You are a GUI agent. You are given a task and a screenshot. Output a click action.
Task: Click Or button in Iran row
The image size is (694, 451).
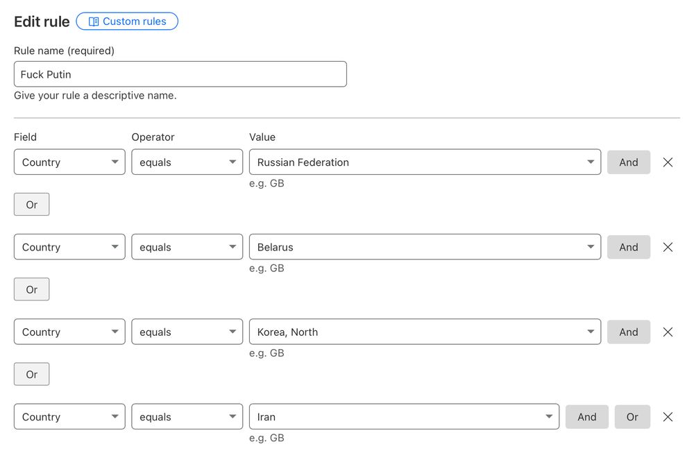(x=632, y=417)
